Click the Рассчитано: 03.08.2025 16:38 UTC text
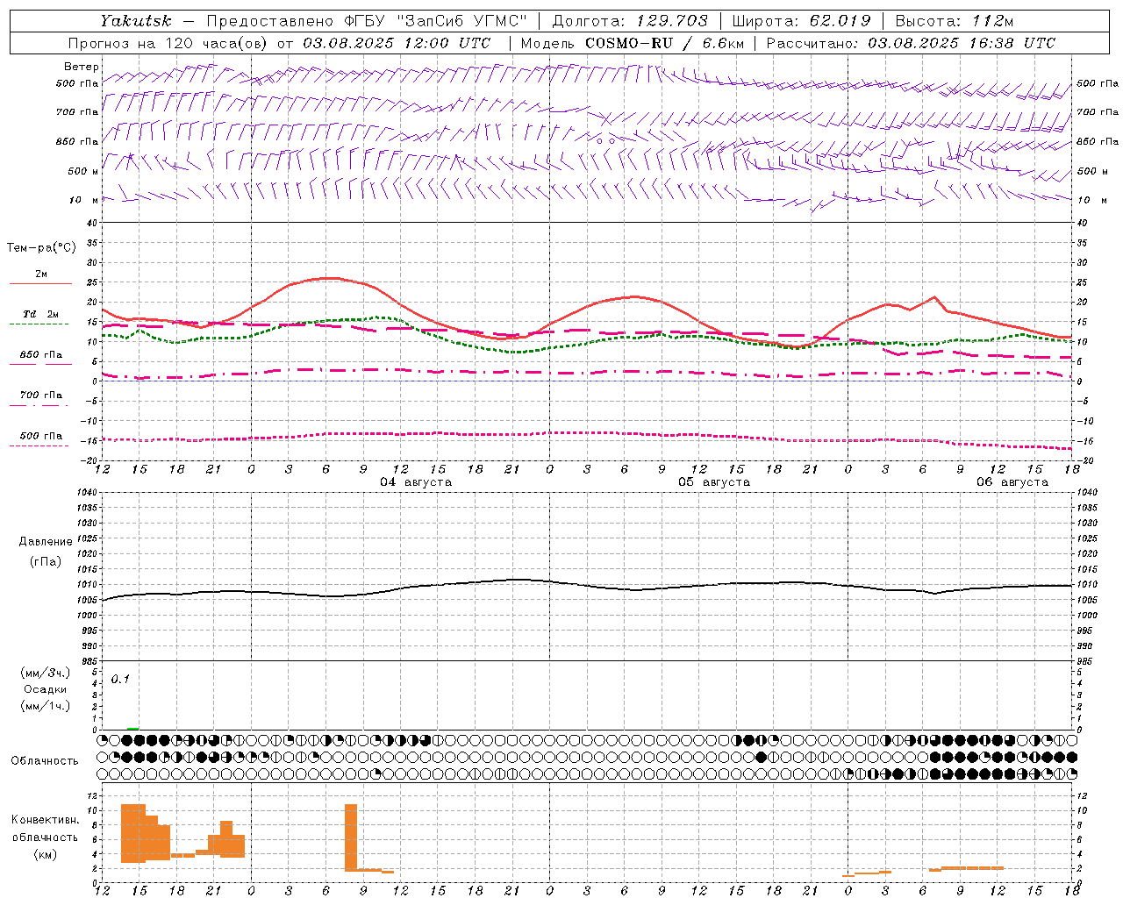 point(911,43)
